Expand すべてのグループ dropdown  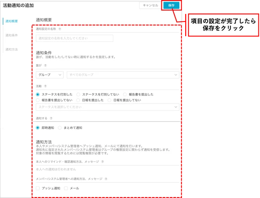(123, 75)
